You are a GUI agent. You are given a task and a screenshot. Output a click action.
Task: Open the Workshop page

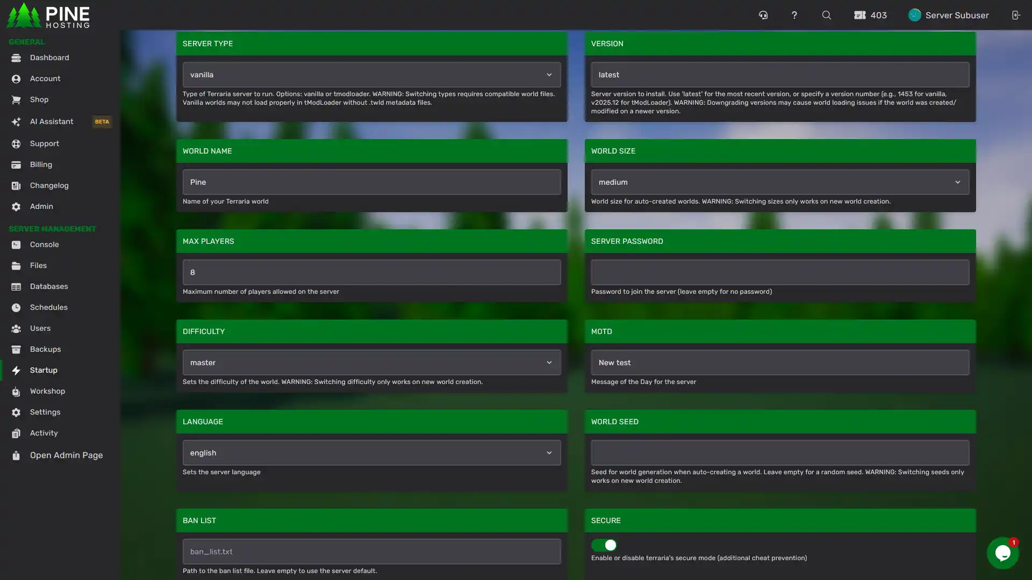coord(47,391)
